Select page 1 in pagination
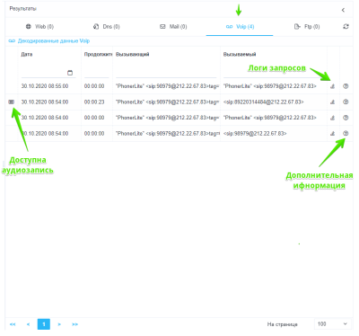The image size is (359, 336). coord(44,324)
